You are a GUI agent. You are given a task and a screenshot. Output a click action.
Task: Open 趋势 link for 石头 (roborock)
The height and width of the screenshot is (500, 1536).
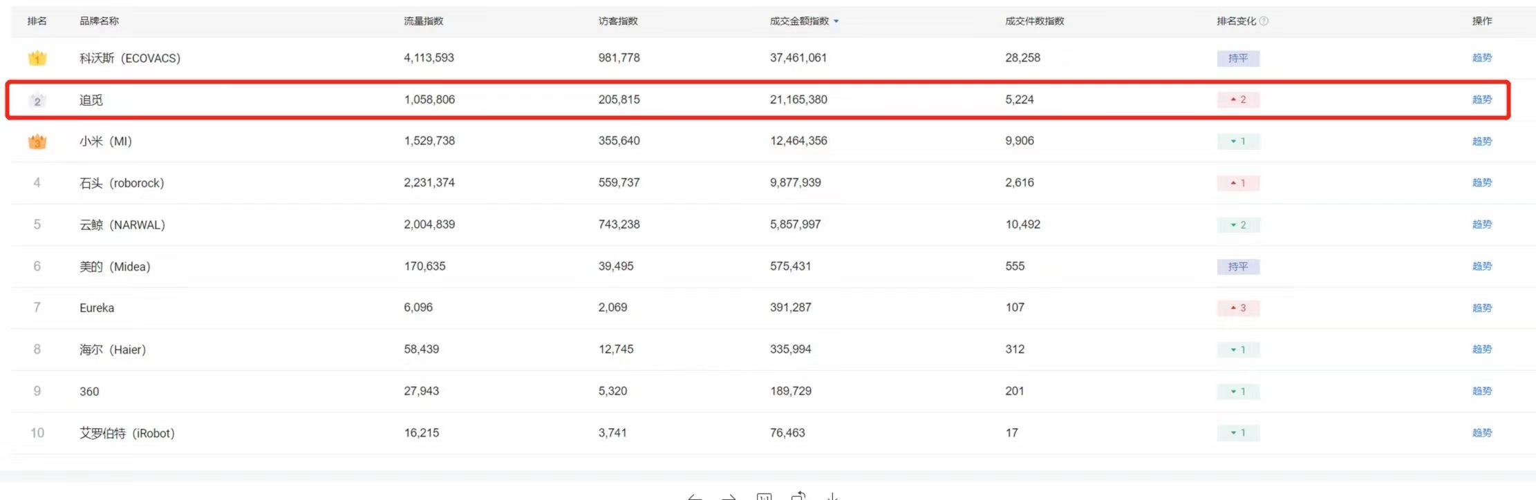[x=1481, y=182]
